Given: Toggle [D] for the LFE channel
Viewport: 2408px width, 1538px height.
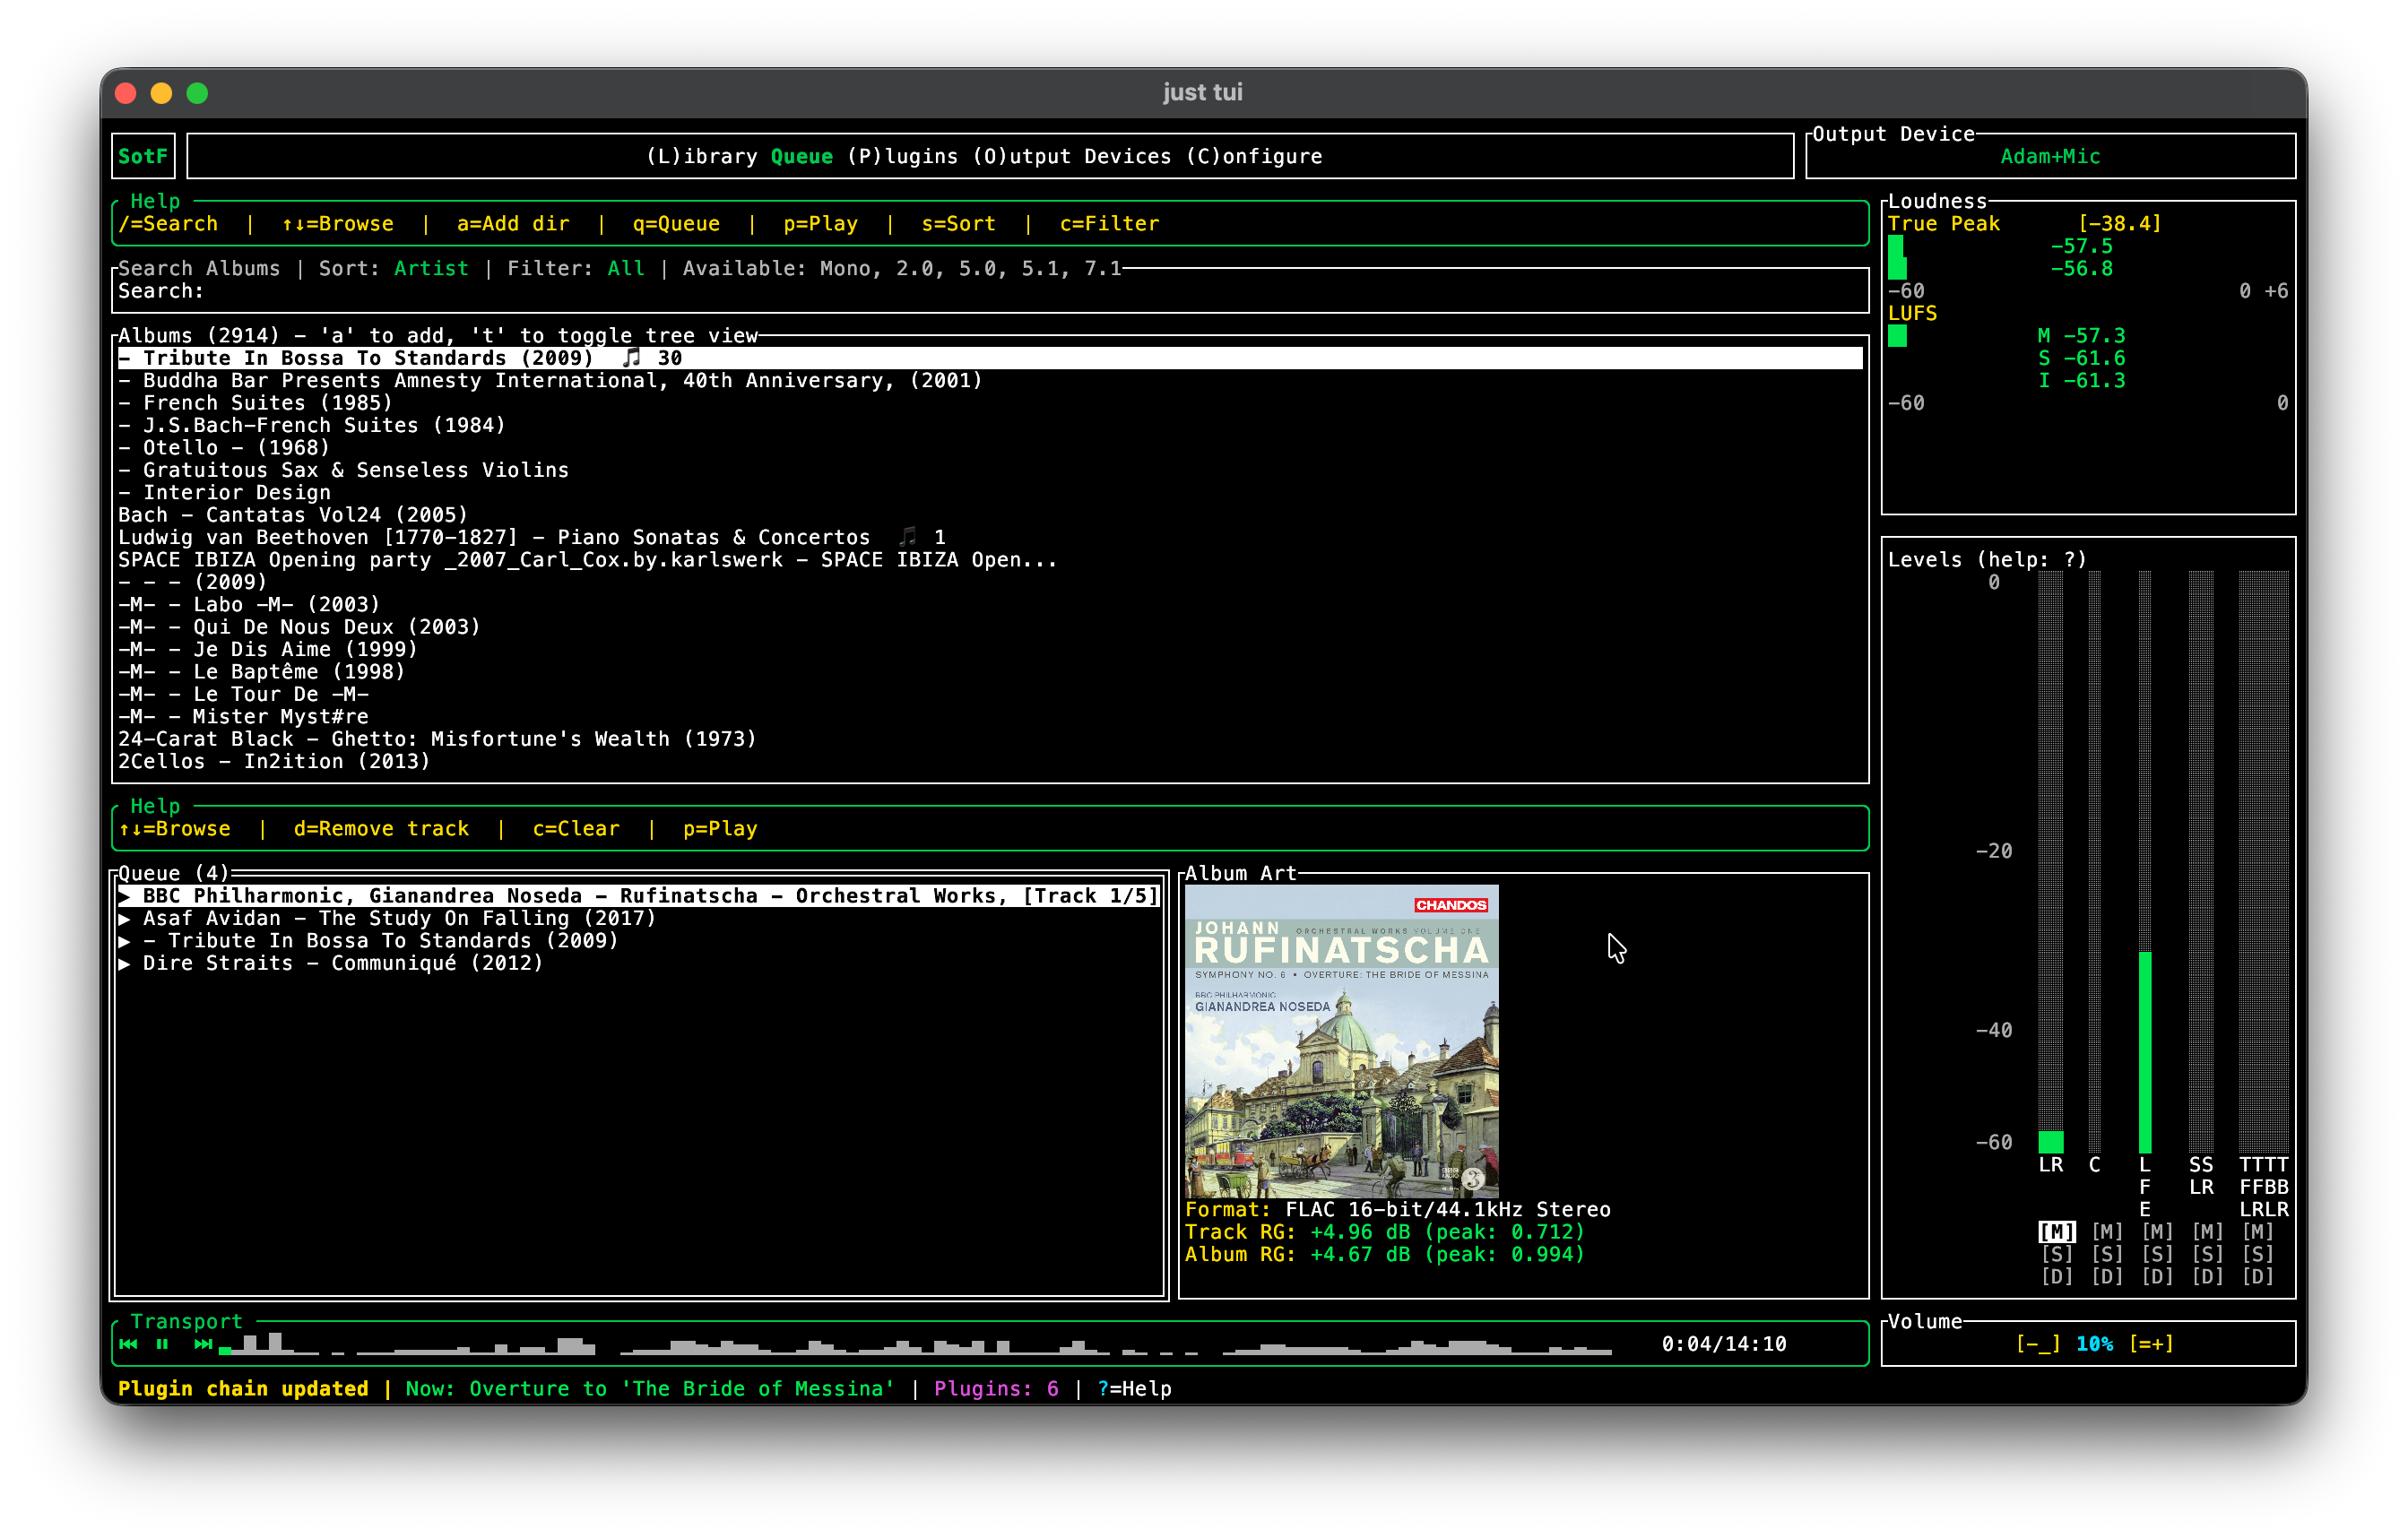Looking at the screenshot, I should [2157, 1277].
